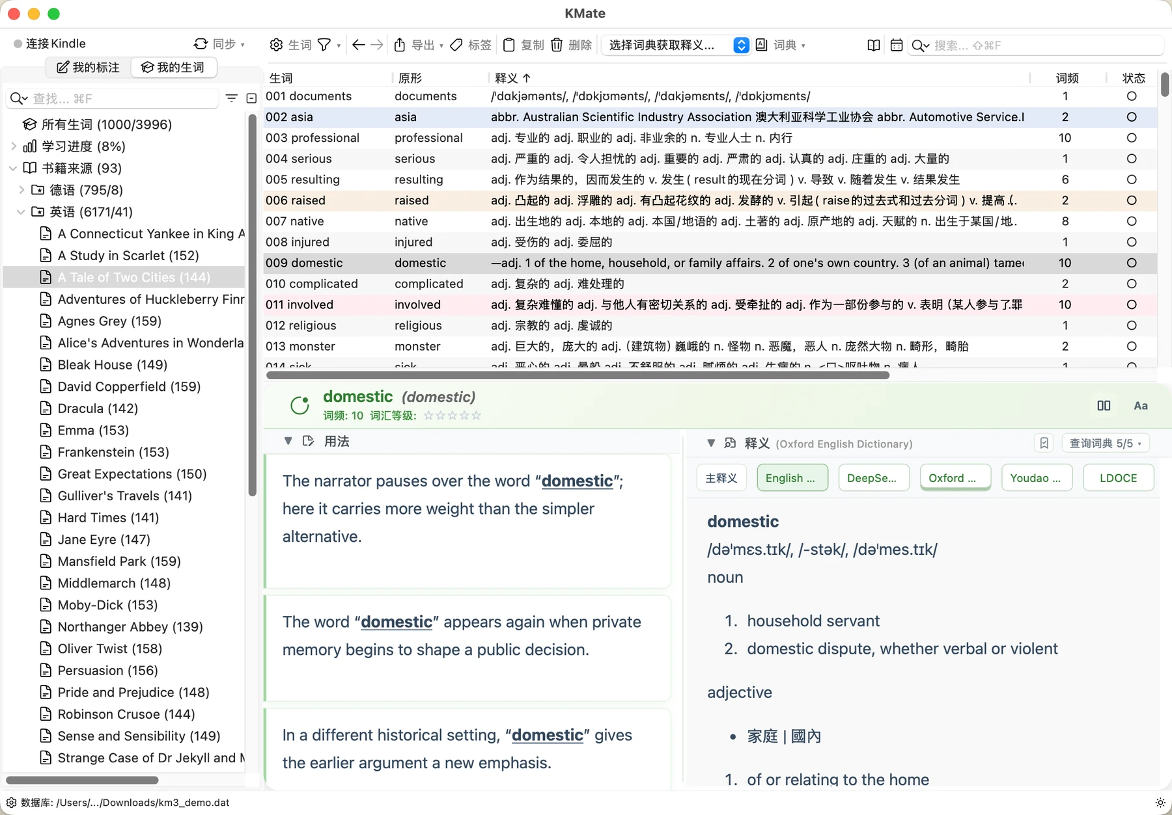Click the open book reading icon
The height and width of the screenshot is (815, 1172).
(x=874, y=45)
